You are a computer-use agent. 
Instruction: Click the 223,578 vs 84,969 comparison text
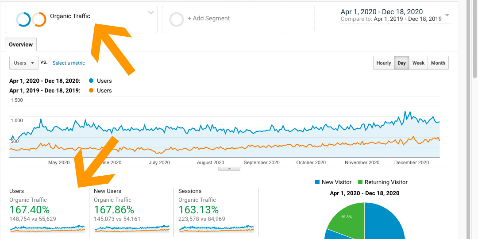201,219
